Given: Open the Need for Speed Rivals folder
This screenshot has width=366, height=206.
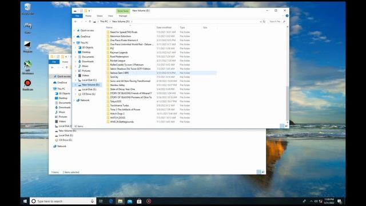Looking at the screenshot, I should tap(124, 32).
